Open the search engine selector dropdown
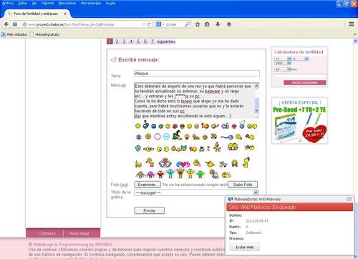This screenshot has height=259, width=358. pyautogui.click(x=160, y=24)
